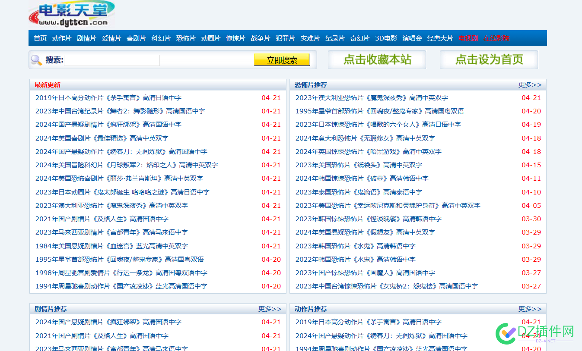This screenshot has height=351, width=582.
Task: Select 3D电影 in the navigation
Action: point(386,38)
